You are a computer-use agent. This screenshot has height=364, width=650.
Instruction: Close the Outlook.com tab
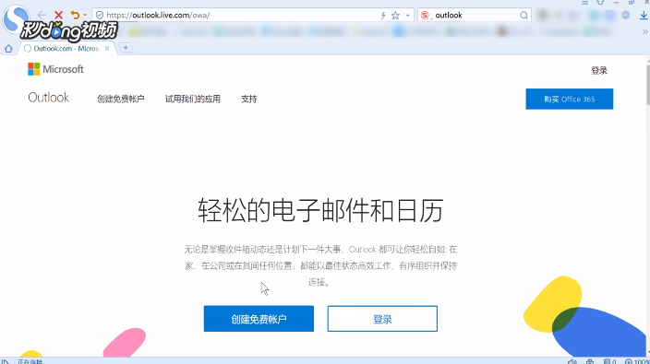[x=107, y=49]
